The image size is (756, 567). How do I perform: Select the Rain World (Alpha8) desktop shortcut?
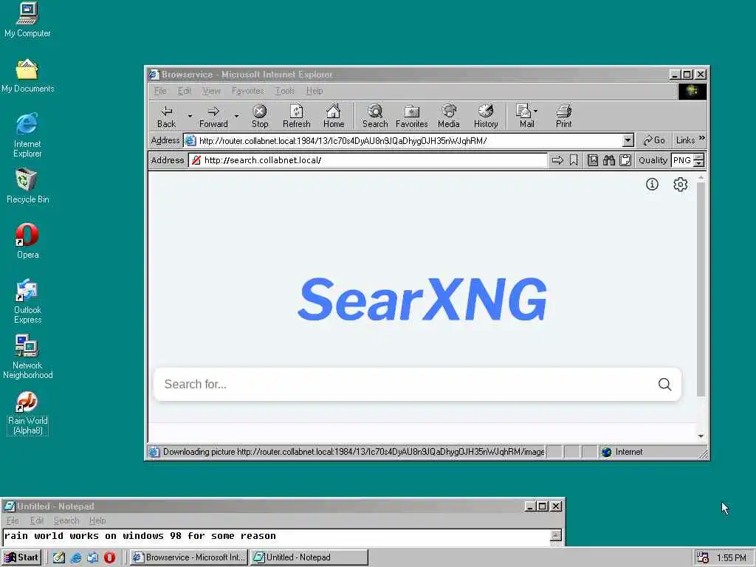coord(27,413)
